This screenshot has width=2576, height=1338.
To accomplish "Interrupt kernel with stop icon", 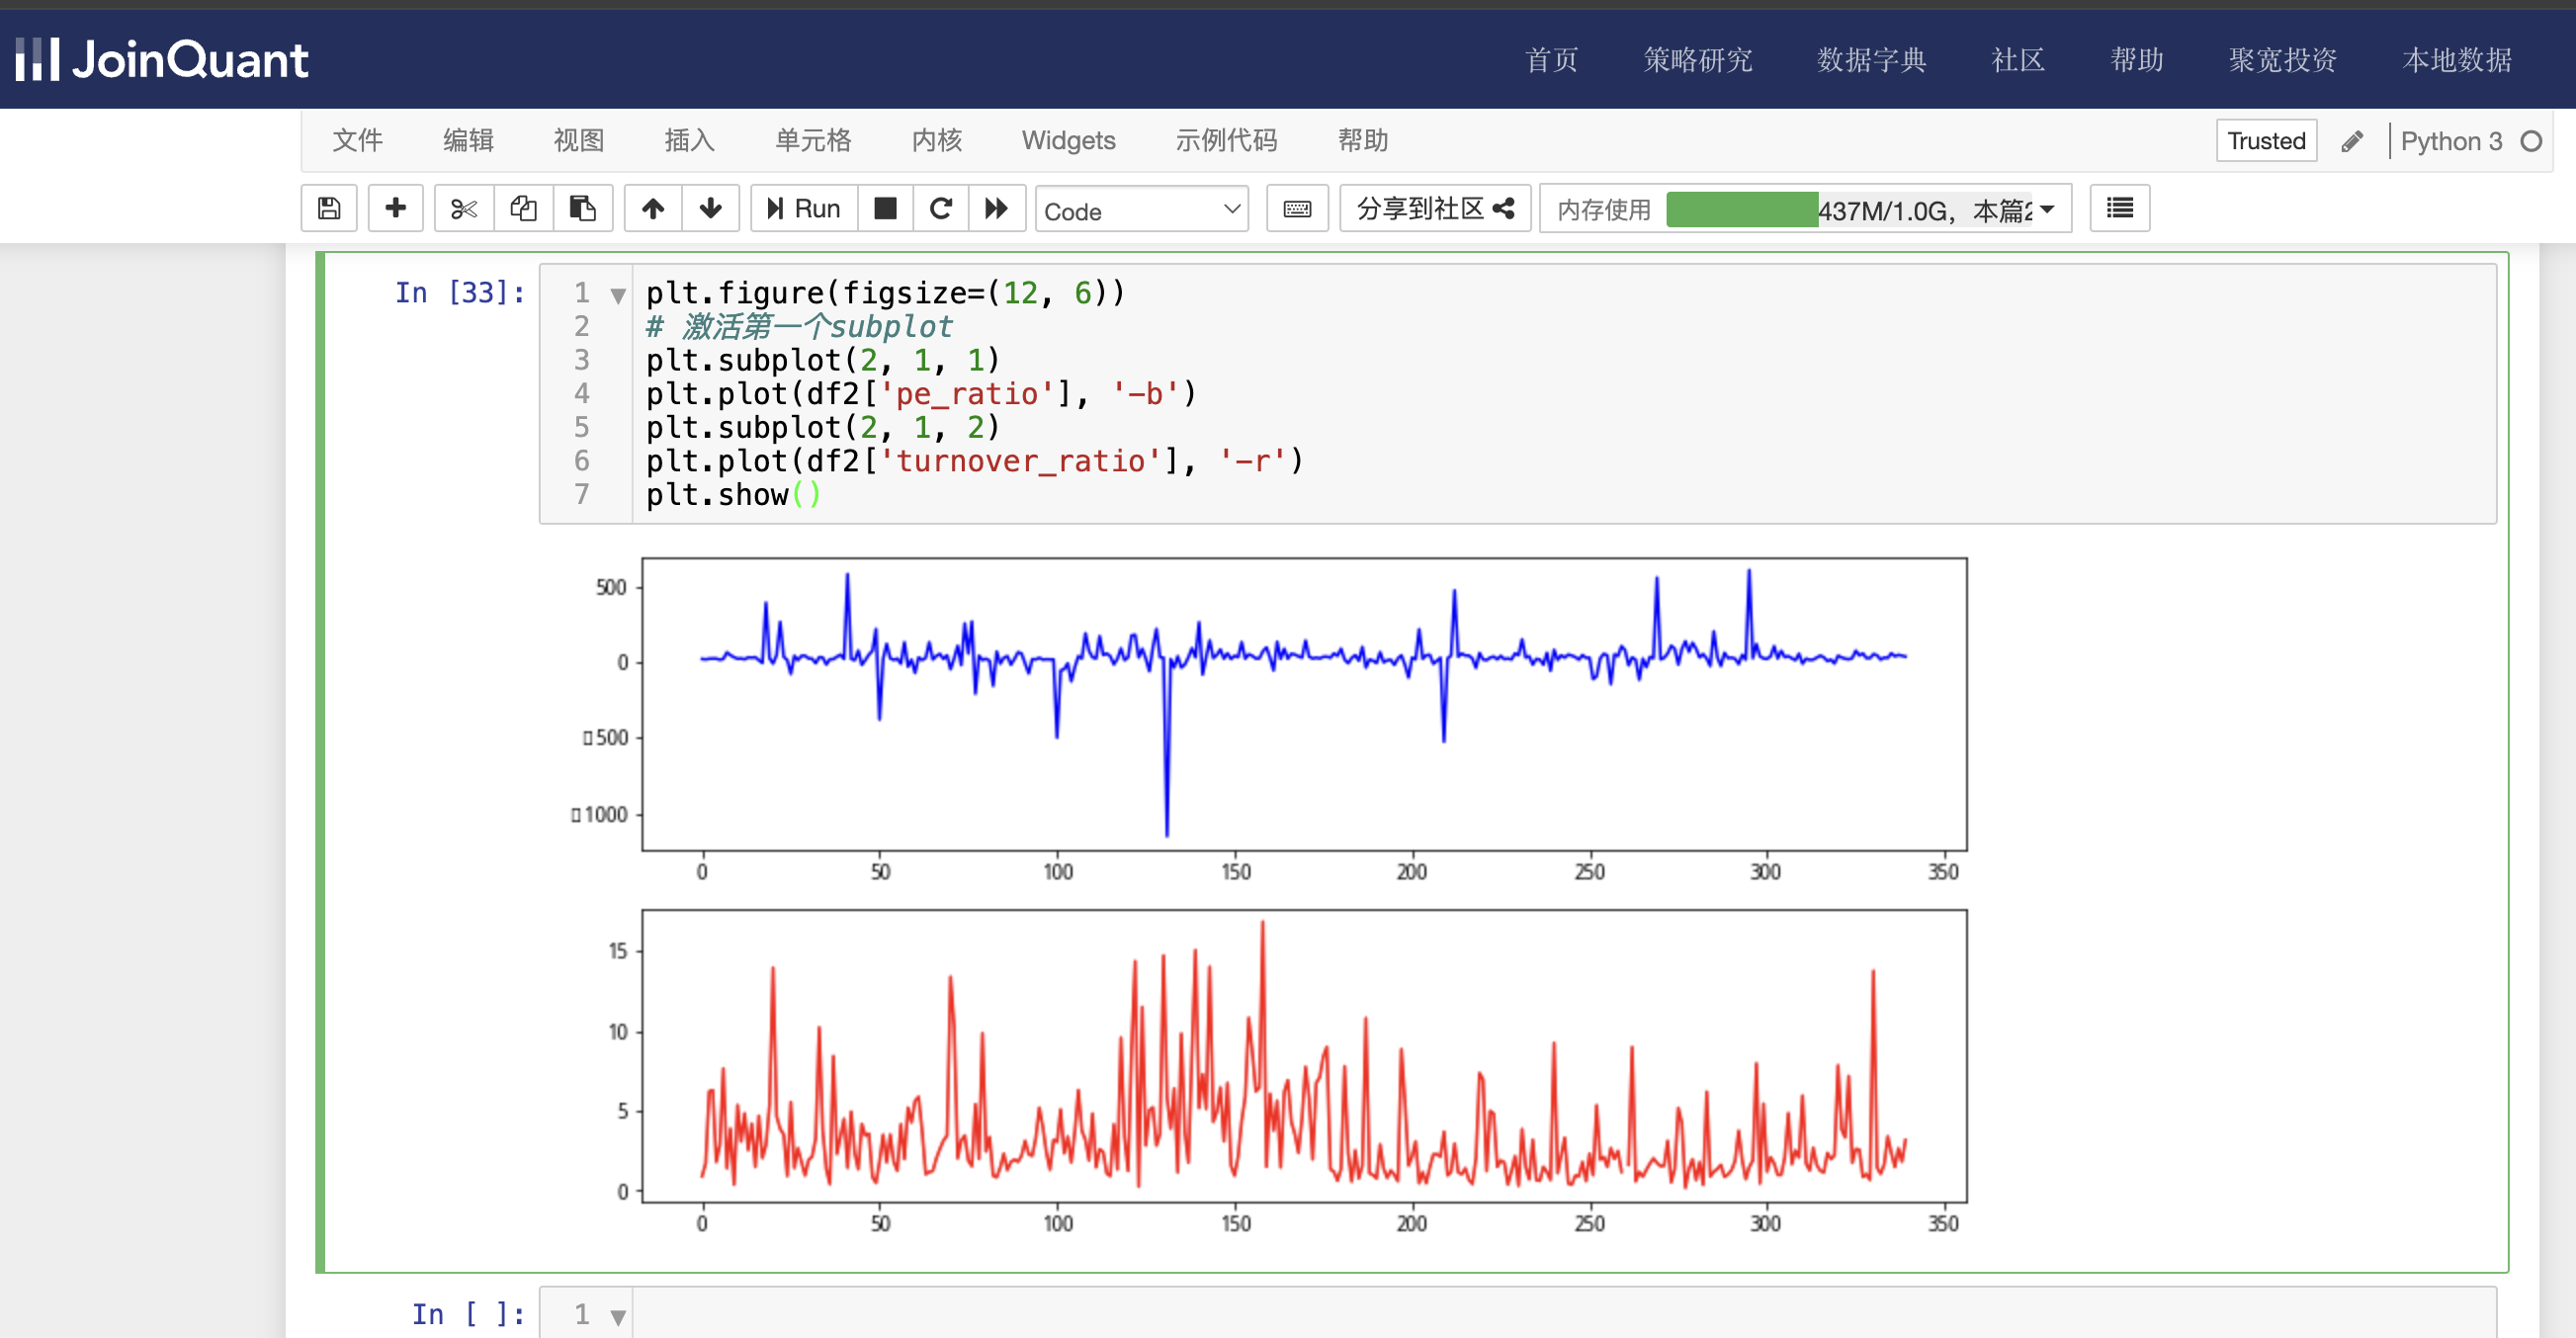I will click(885, 208).
